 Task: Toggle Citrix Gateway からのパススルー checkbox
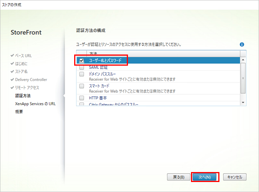[x=81, y=104]
